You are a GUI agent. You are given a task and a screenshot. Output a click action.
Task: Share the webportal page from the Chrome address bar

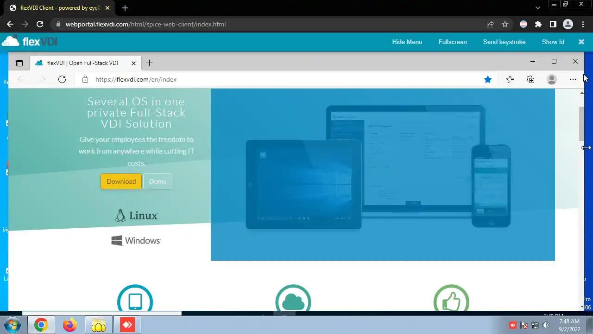point(490,24)
